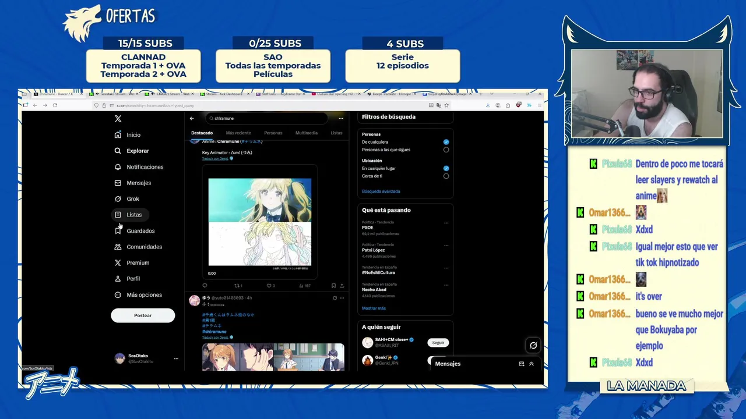Repost the Chiramune video post

coord(238,286)
